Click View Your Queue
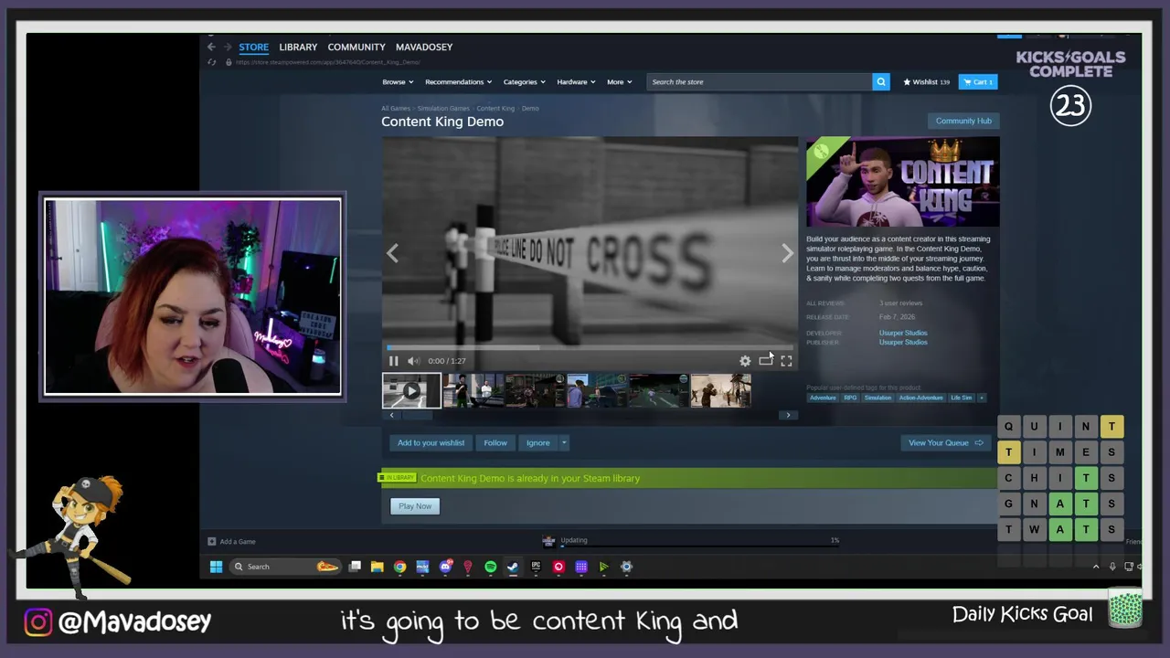The width and height of the screenshot is (1170, 658). click(x=946, y=443)
